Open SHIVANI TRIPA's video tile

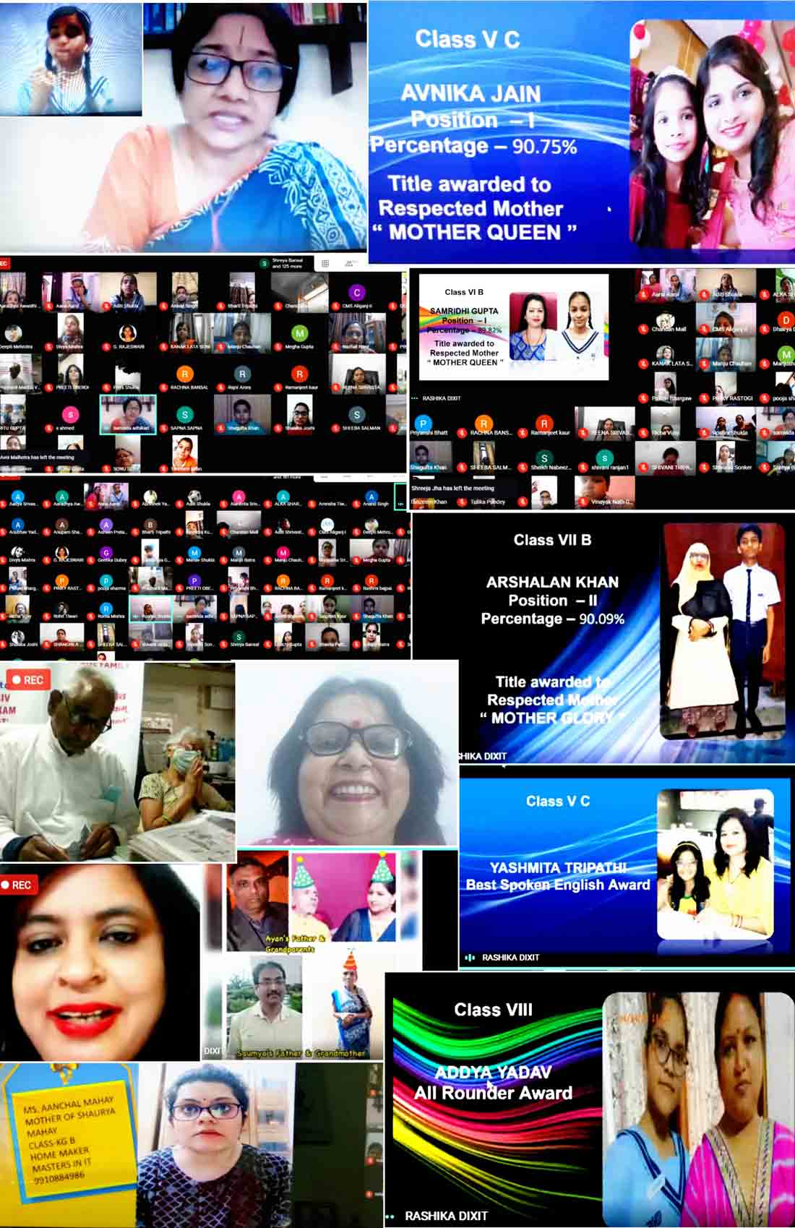pos(665,458)
